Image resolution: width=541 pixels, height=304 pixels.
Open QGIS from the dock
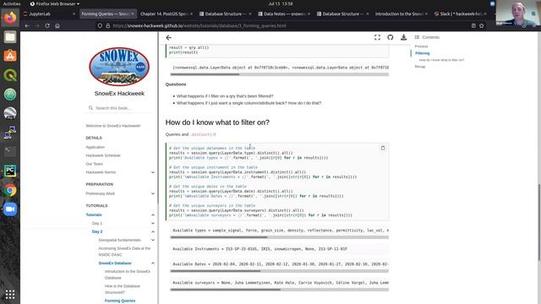pyautogui.click(x=10, y=75)
